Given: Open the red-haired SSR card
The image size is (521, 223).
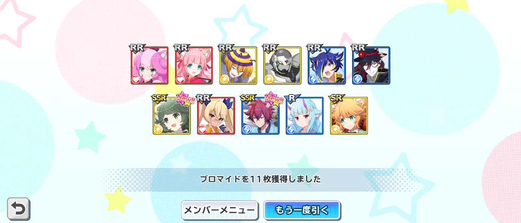Looking at the screenshot, I should pos(260,116).
